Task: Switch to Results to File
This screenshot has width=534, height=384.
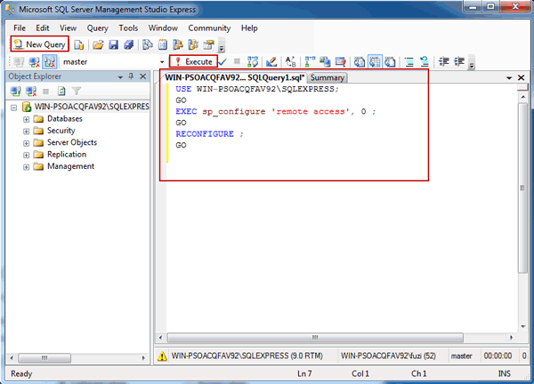Action: tap(391, 62)
